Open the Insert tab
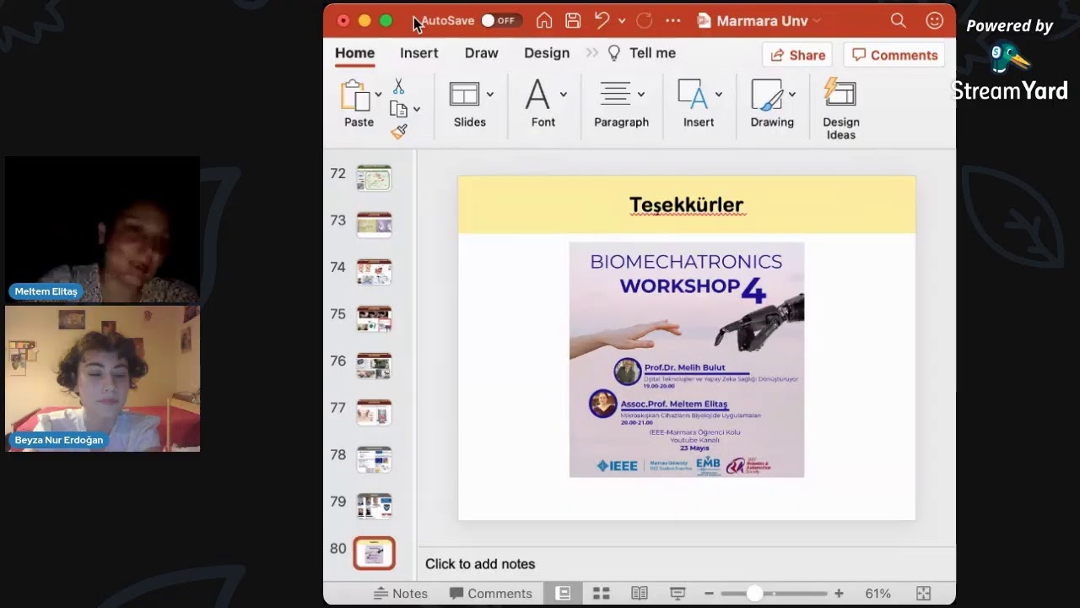 tap(419, 53)
